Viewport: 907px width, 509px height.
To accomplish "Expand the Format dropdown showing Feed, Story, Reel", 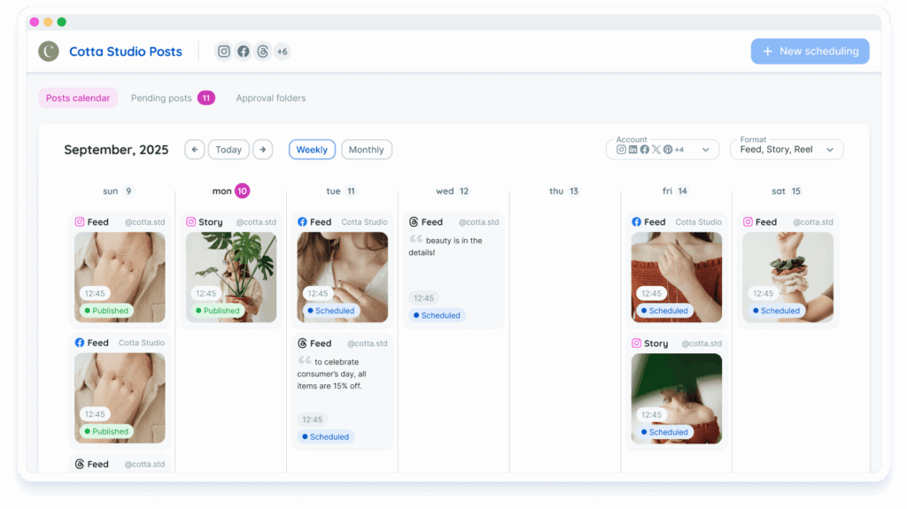I will 787,150.
